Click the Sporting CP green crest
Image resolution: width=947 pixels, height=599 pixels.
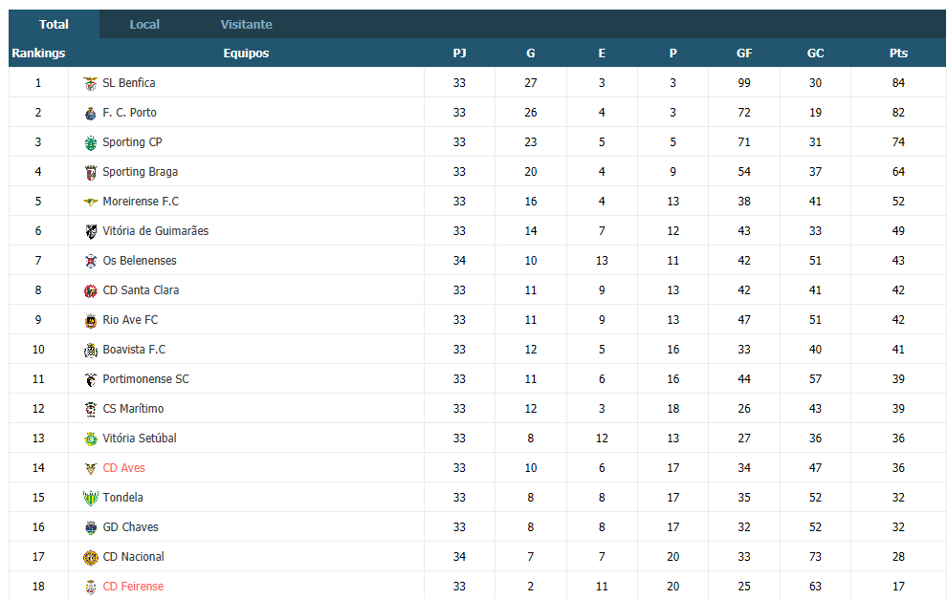91,143
